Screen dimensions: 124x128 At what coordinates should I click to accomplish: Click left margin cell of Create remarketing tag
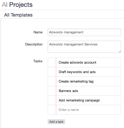[x=52, y=81]
